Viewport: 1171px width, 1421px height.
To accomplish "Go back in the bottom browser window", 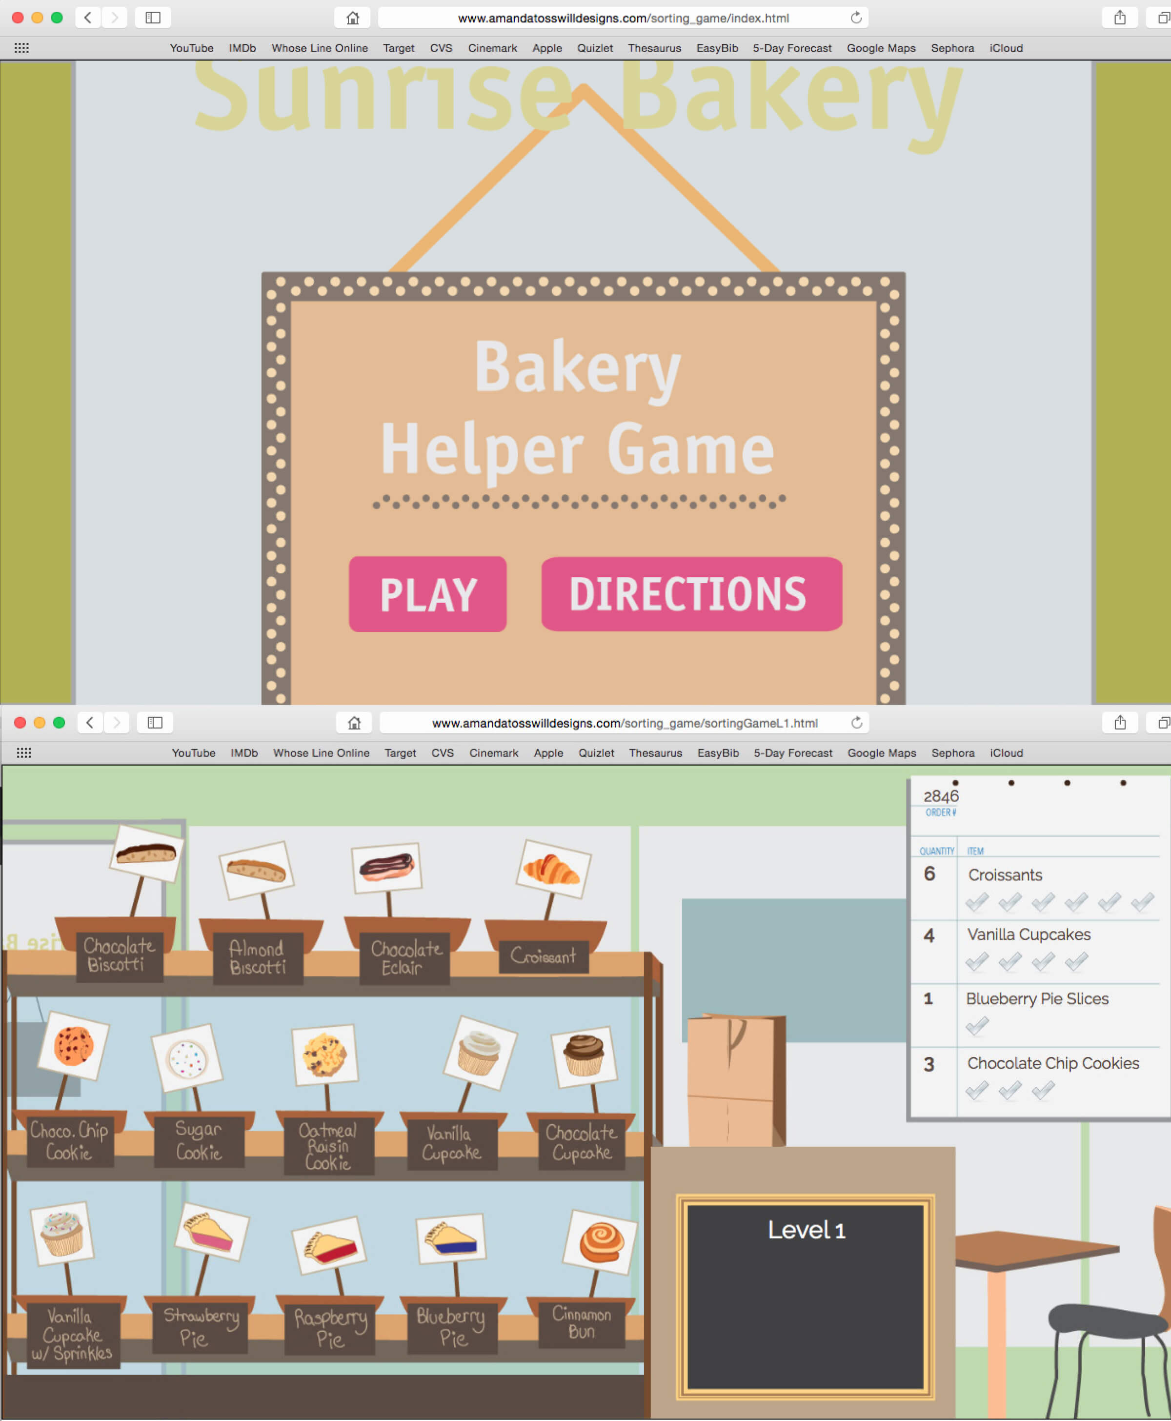I will (x=90, y=723).
